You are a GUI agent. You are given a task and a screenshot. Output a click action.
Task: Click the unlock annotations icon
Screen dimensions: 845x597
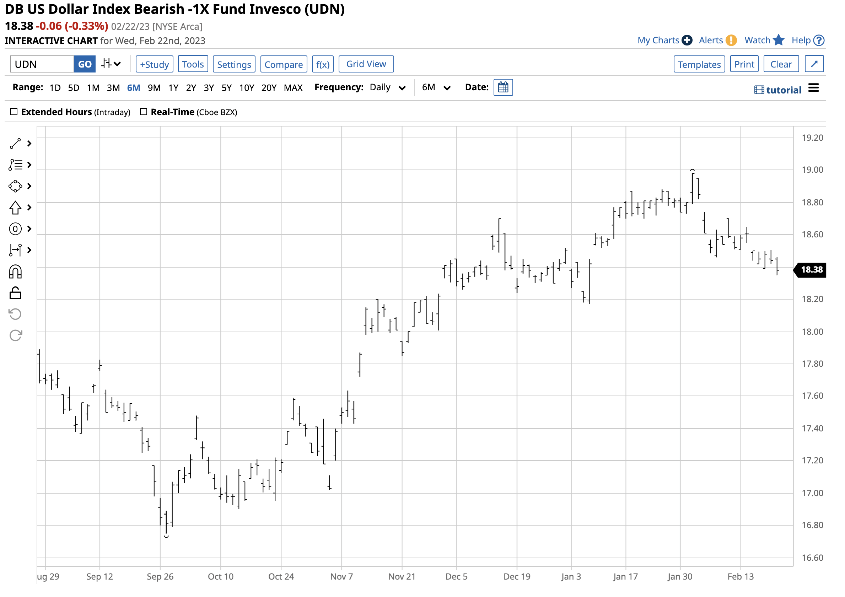pyautogui.click(x=15, y=292)
